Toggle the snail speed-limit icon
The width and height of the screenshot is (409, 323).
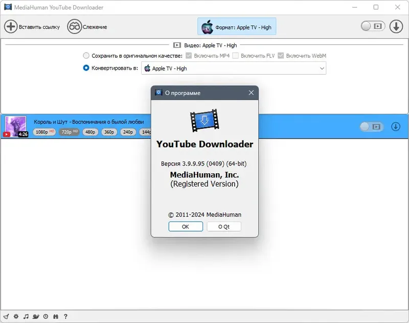tap(36, 316)
